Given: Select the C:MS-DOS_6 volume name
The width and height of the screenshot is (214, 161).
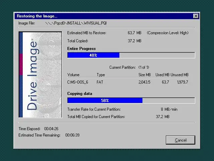Looking at the screenshot, I should [78, 82].
